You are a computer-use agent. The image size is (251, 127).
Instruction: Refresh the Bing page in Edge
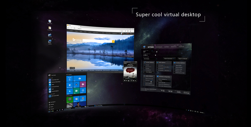(75, 28)
